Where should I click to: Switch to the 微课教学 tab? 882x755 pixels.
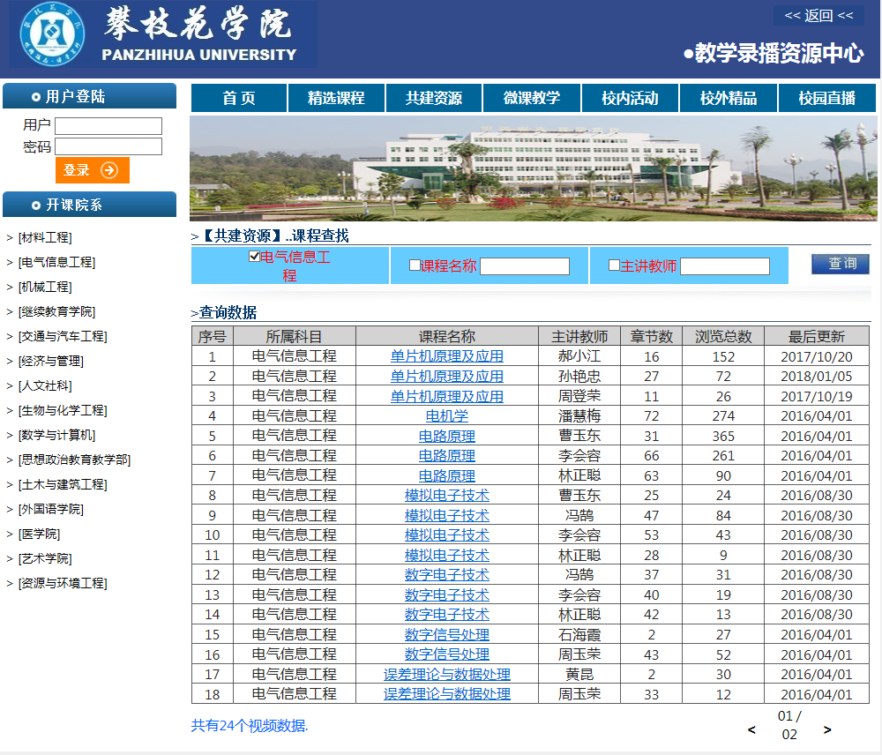point(532,98)
